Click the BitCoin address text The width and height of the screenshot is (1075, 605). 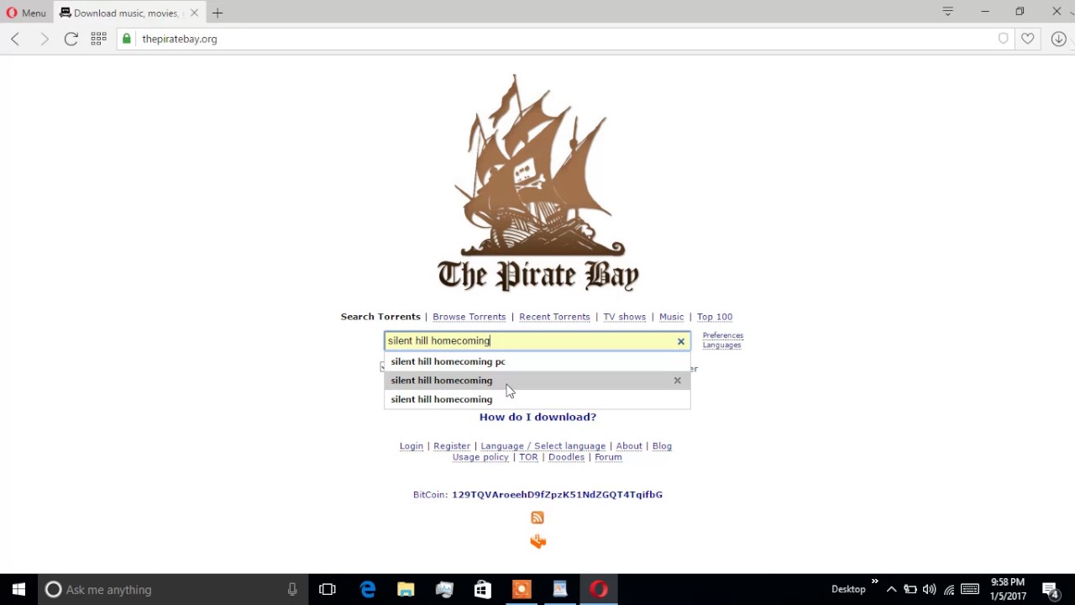557,495
